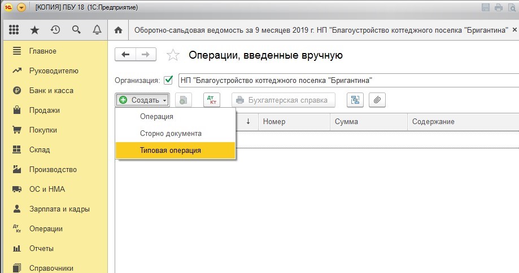Toggle the Организация filter checkbox
This screenshot has width=519, height=273.
coord(168,80)
